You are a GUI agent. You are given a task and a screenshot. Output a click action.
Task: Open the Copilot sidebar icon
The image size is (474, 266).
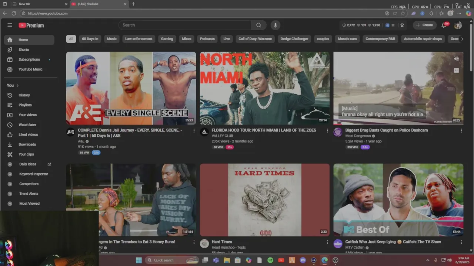click(x=468, y=13)
